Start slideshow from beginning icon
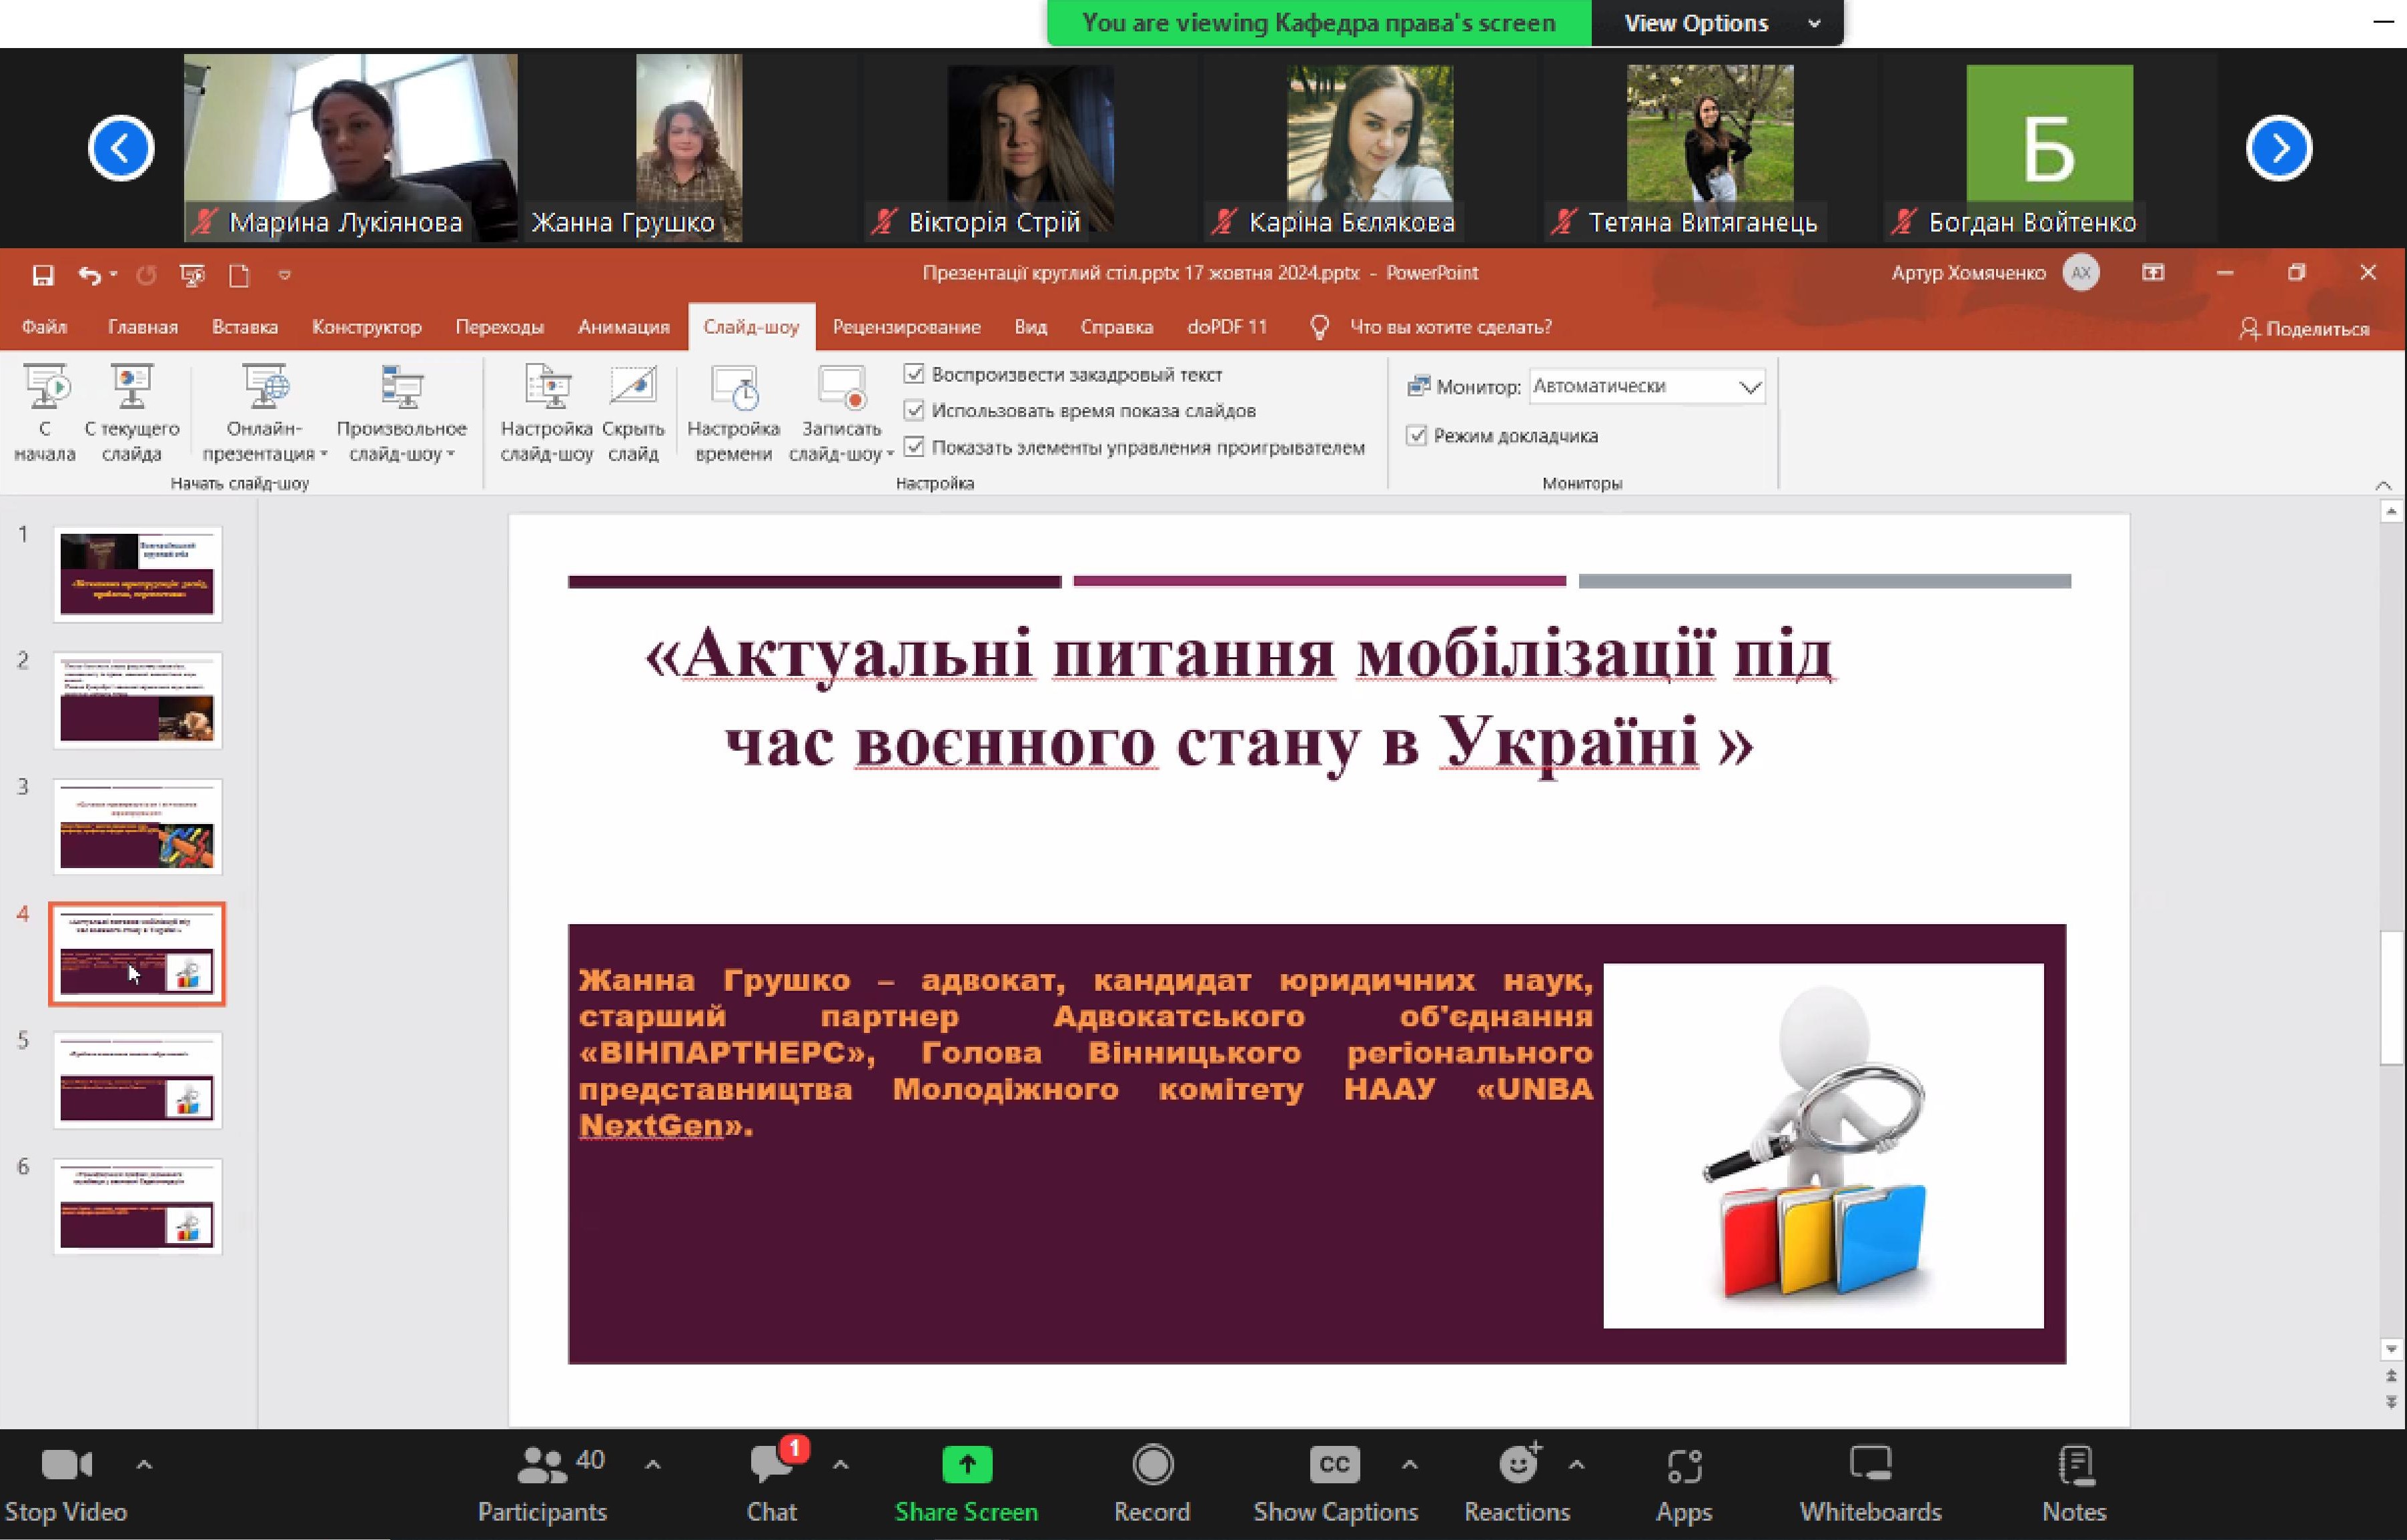The height and width of the screenshot is (1540, 2407). (45, 389)
